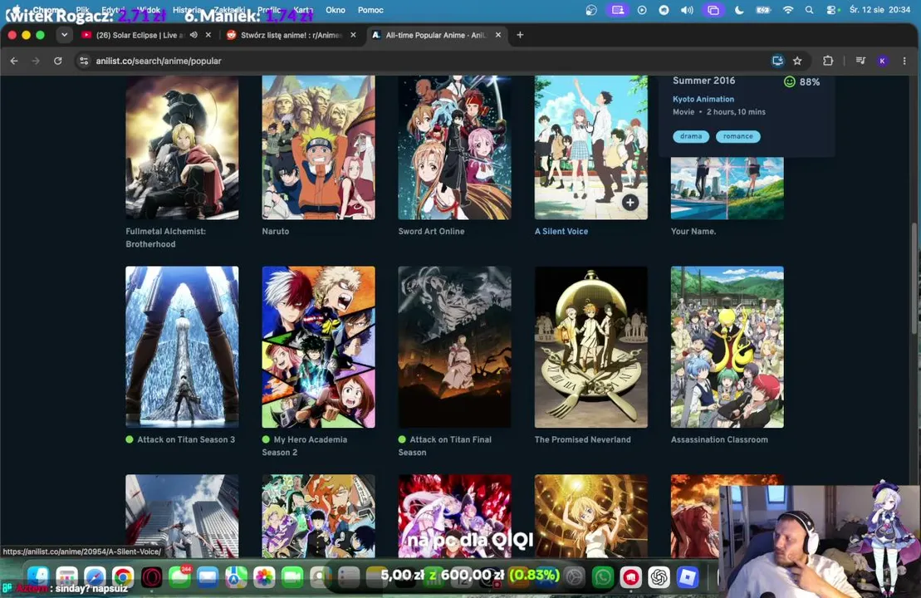Click the Chrome forward arrow
The height and width of the screenshot is (598, 921).
click(36, 61)
